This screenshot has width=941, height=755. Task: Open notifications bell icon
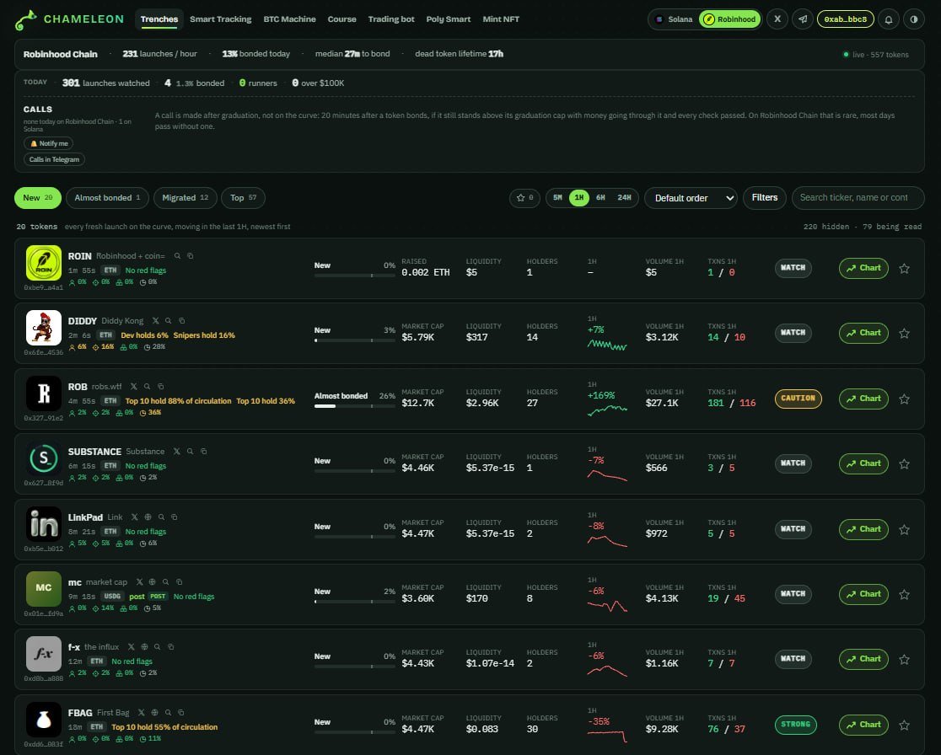click(889, 19)
